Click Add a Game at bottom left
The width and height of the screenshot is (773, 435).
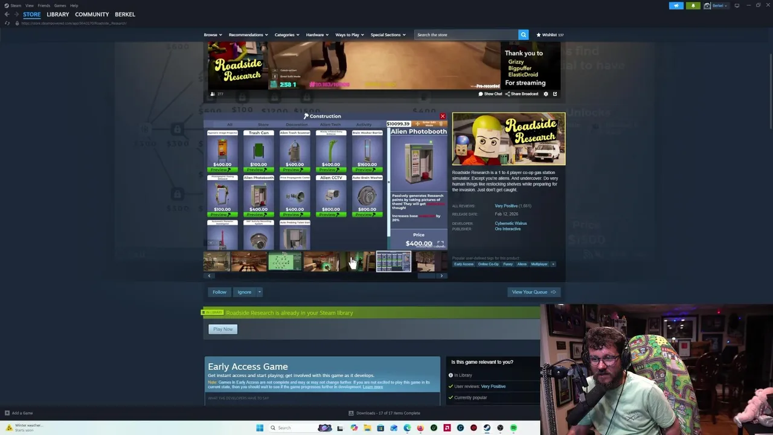coord(19,413)
